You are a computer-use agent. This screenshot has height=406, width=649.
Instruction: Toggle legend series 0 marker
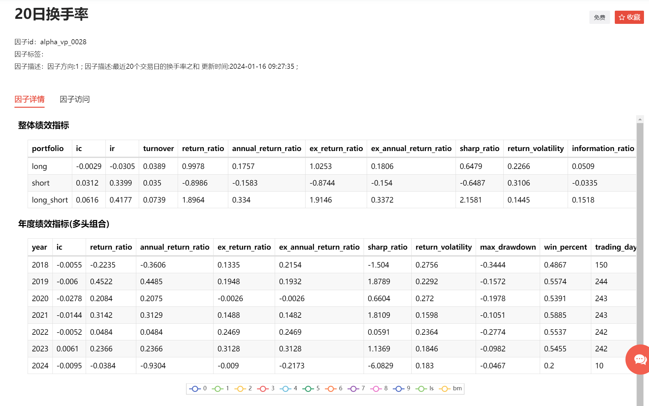[195, 389]
